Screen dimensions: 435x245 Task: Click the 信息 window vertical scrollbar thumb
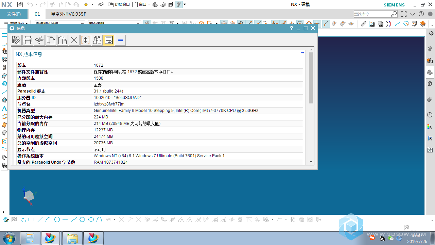pyautogui.click(x=311, y=78)
